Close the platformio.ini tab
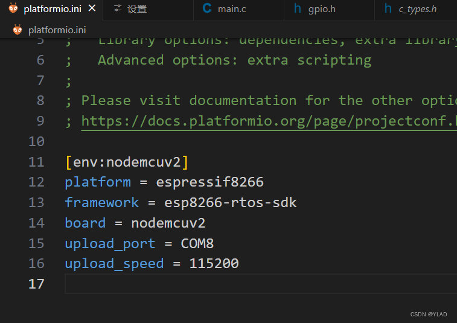 pyautogui.click(x=92, y=8)
